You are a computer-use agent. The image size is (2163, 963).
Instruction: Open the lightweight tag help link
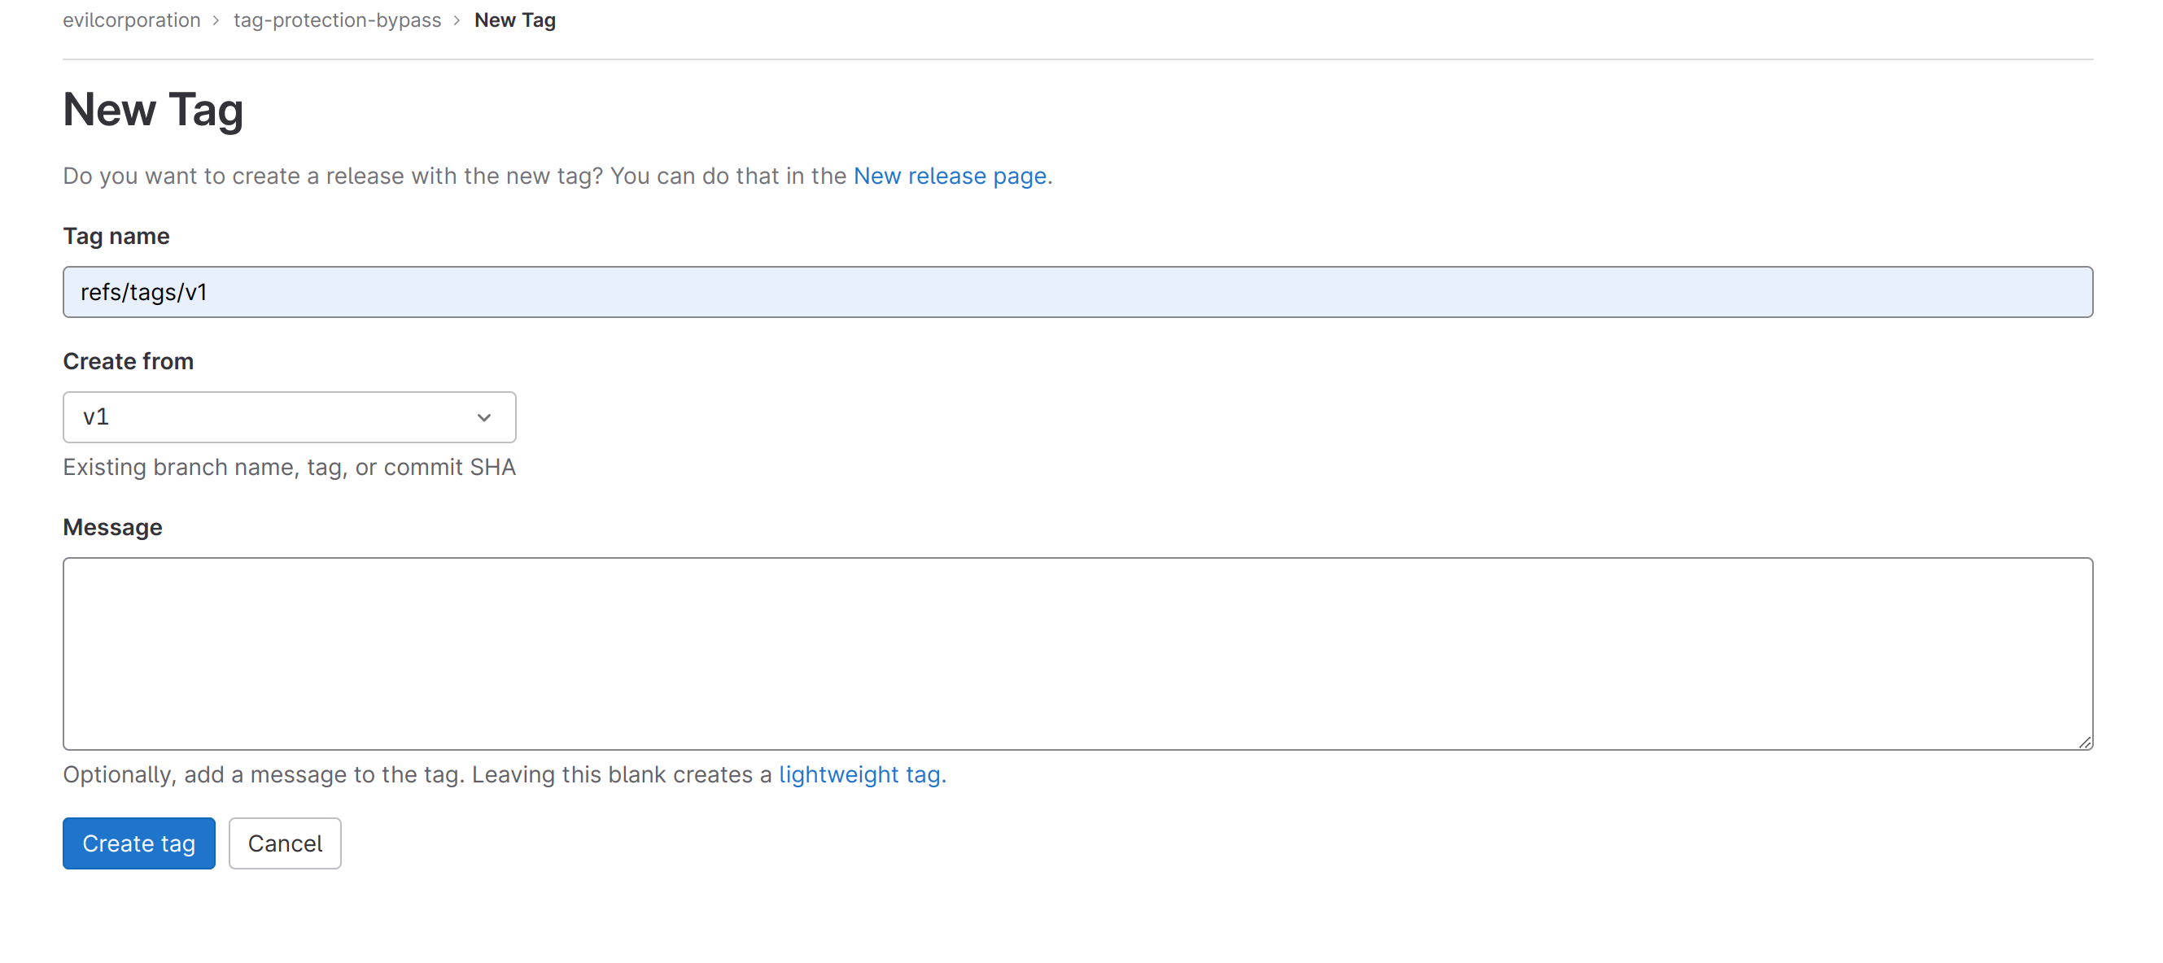862,774
